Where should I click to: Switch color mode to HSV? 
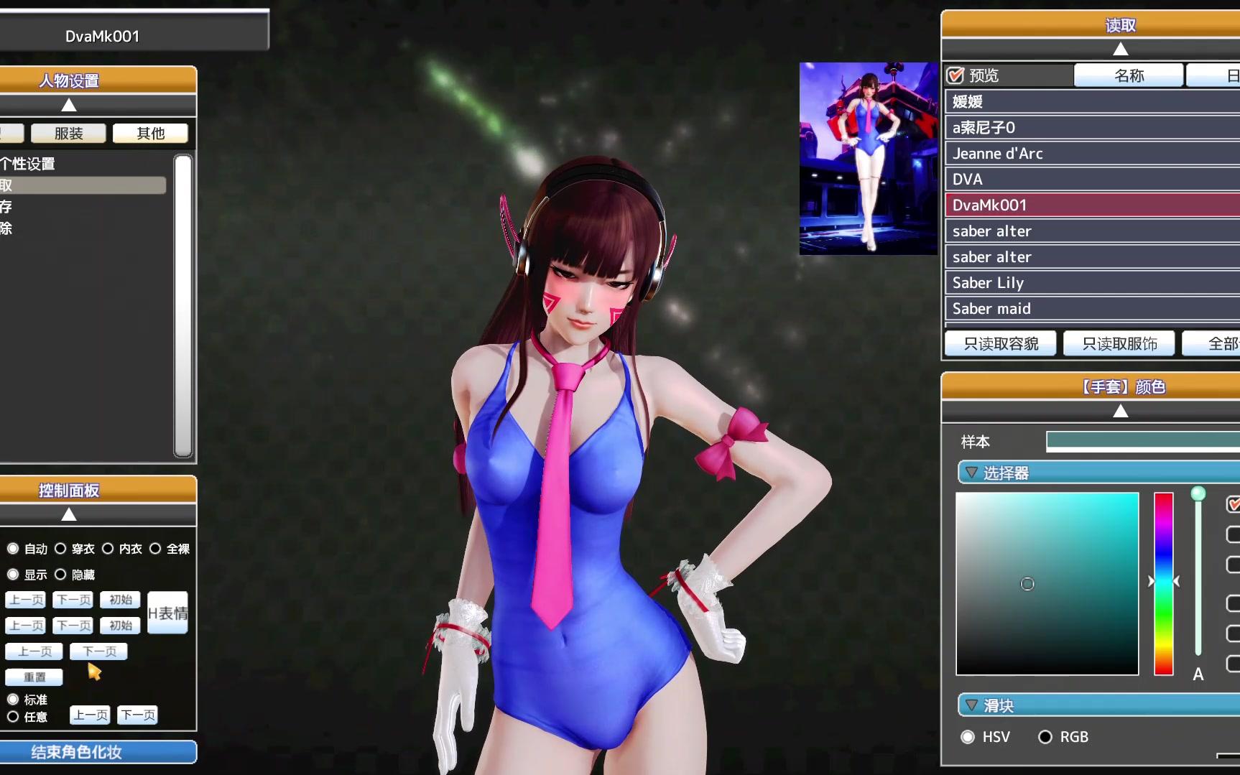pyautogui.click(x=968, y=737)
